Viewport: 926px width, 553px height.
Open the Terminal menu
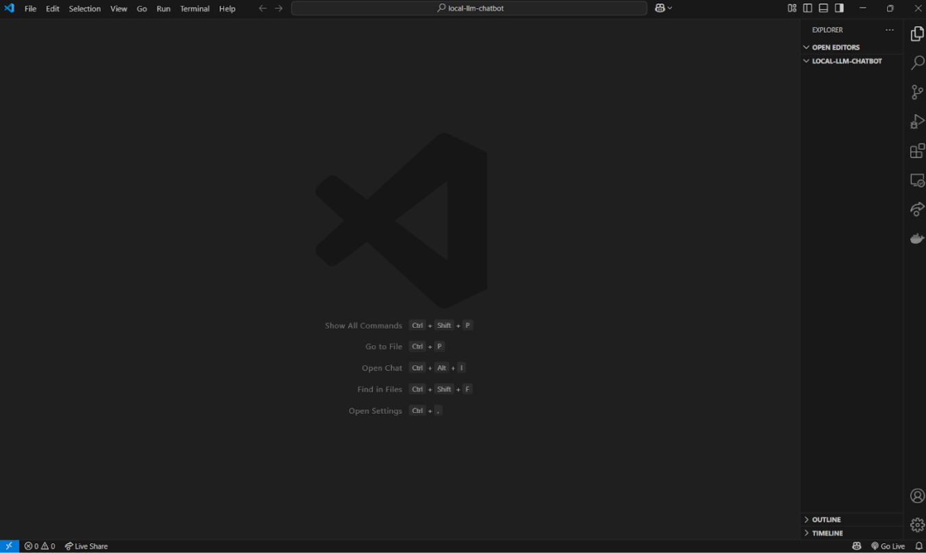coord(195,9)
